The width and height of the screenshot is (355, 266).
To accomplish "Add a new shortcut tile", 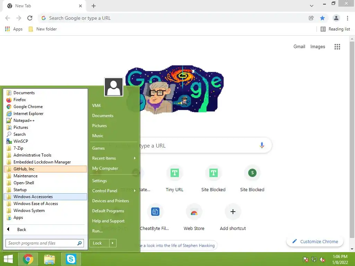I will point(233,218).
